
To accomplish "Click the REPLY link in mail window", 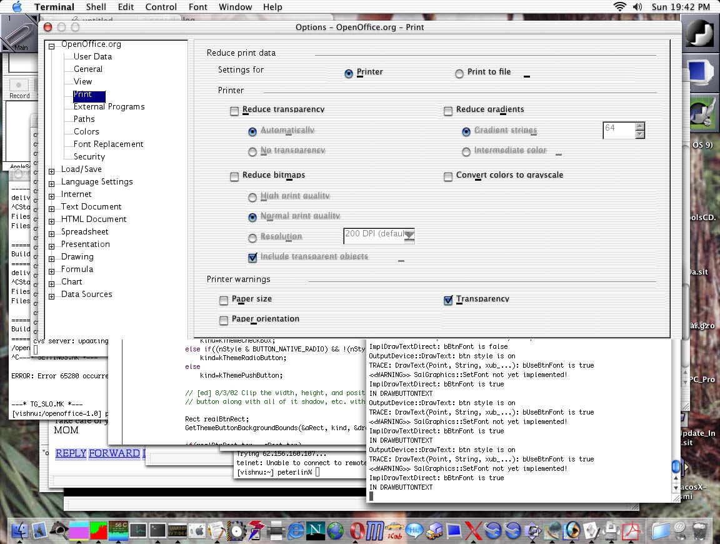I will pos(71,453).
